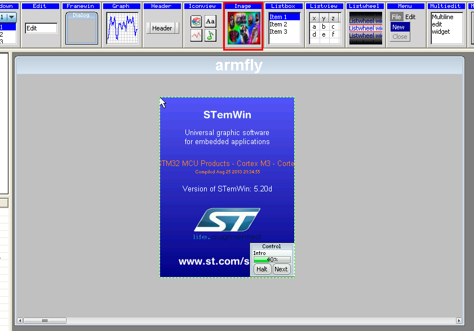474x331 pixels.
Task: Click the horizontal scrollbar left arrow
Action: [20, 320]
